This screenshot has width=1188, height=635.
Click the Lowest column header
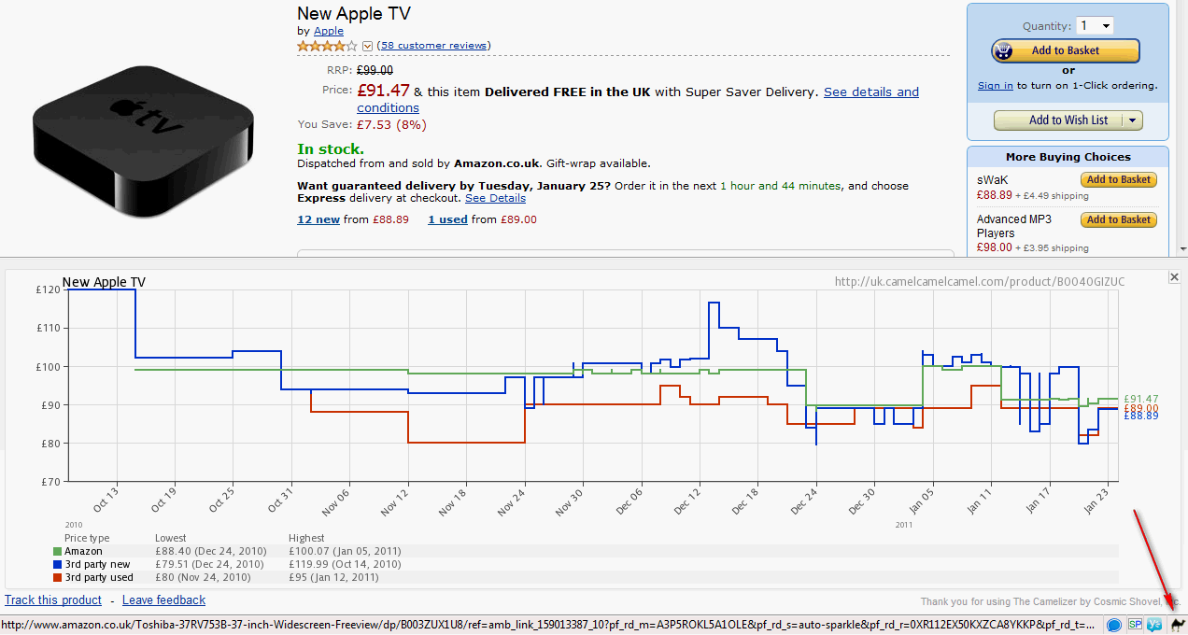point(171,539)
